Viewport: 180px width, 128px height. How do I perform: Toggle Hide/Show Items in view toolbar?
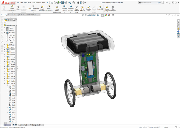tap(102, 15)
